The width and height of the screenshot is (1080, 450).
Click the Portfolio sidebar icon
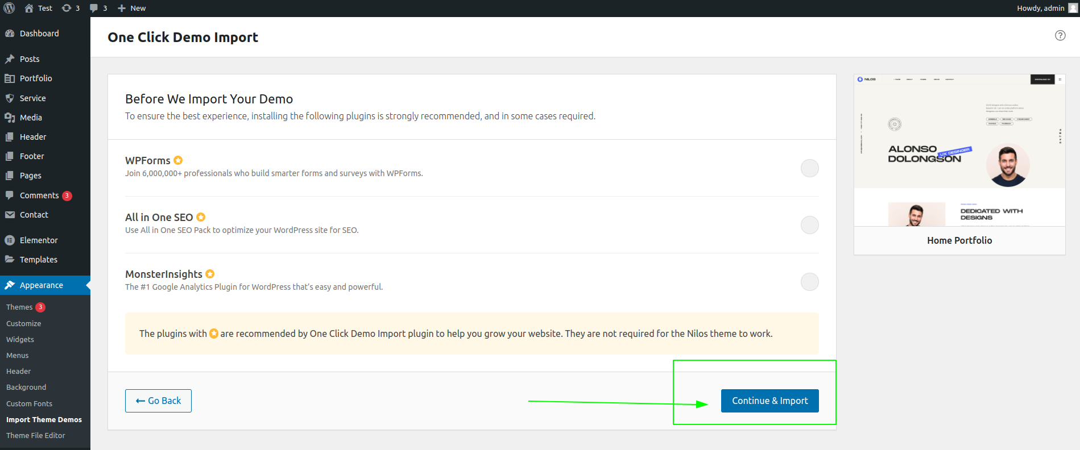(x=10, y=78)
